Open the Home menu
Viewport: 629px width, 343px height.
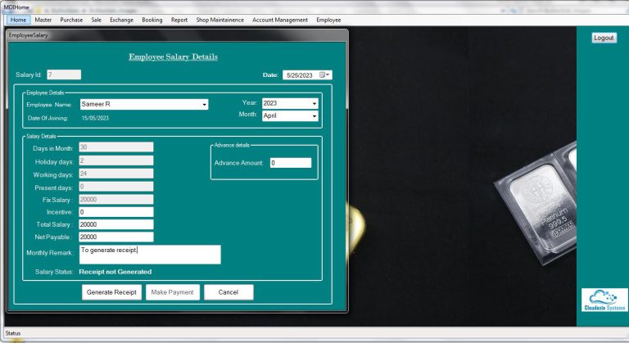pos(19,20)
